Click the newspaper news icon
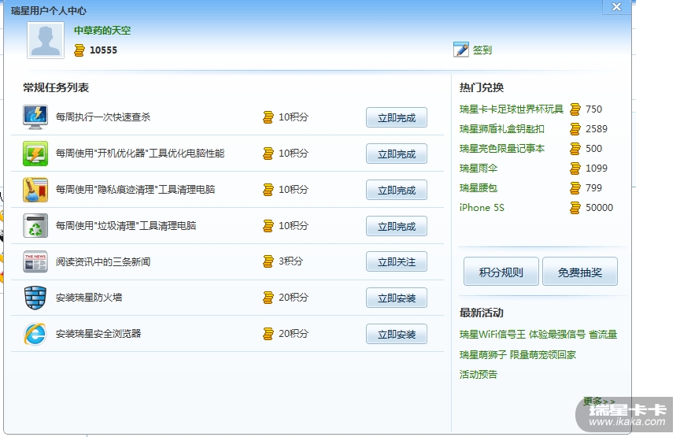Image resolution: width=680 pixels, height=437 pixels. pyautogui.click(x=35, y=261)
